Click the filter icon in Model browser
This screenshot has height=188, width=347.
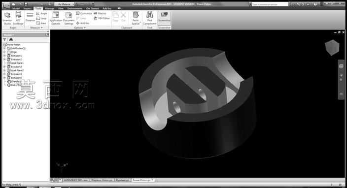click(4, 39)
